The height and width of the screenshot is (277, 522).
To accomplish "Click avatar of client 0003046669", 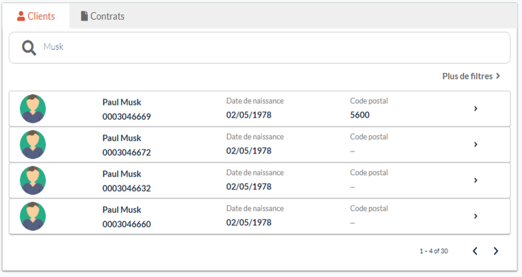I will pos(33,108).
